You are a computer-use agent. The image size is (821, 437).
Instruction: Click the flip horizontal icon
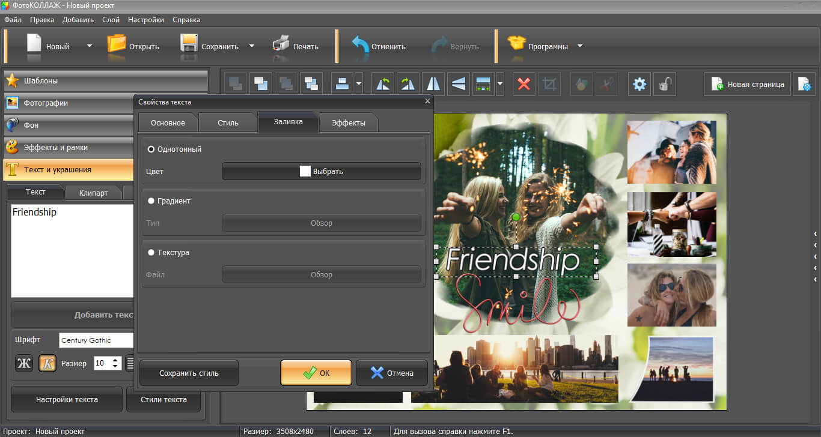(x=433, y=84)
